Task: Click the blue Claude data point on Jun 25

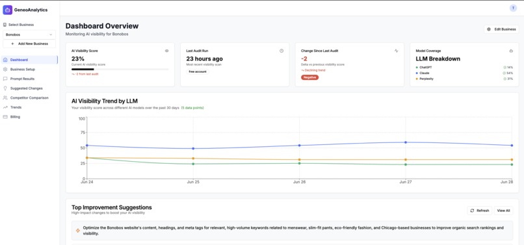Action: 193,148
